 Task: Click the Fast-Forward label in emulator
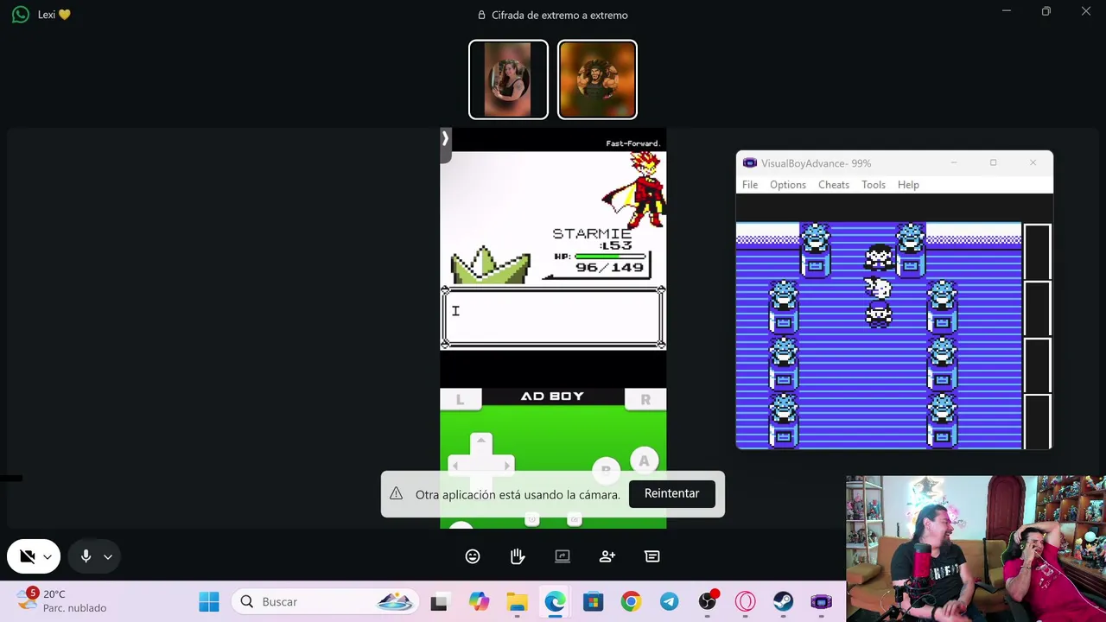[632, 143]
